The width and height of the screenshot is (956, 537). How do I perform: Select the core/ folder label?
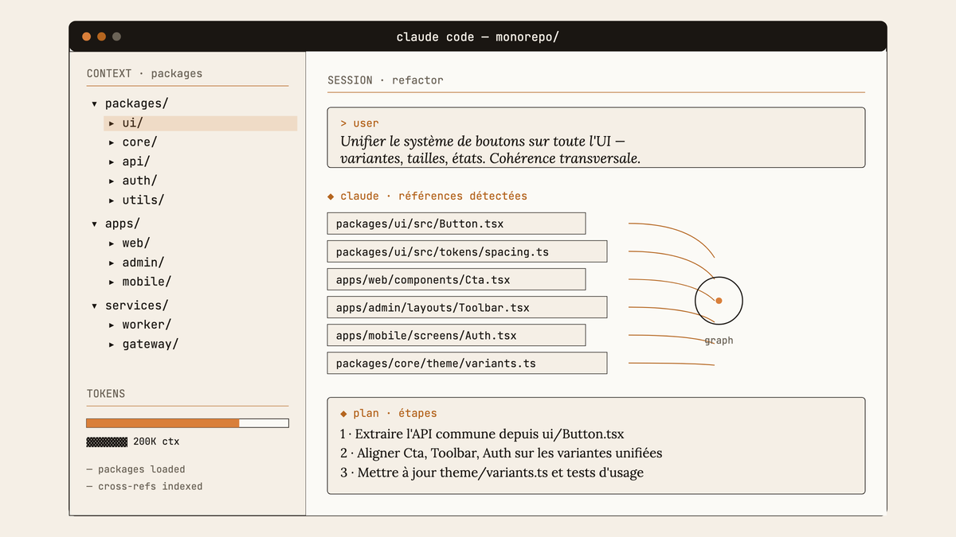click(139, 142)
